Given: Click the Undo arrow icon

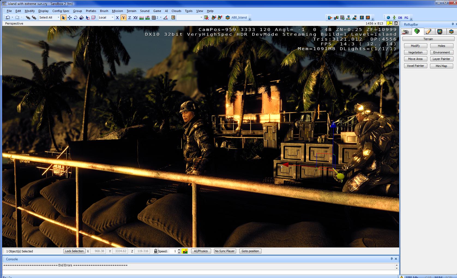Looking at the screenshot, I should (8, 17).
